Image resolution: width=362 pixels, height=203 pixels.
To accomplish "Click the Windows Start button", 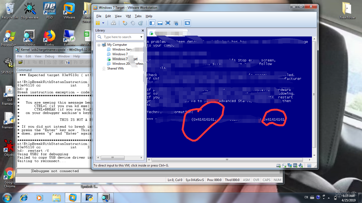I will coord(7,197).
